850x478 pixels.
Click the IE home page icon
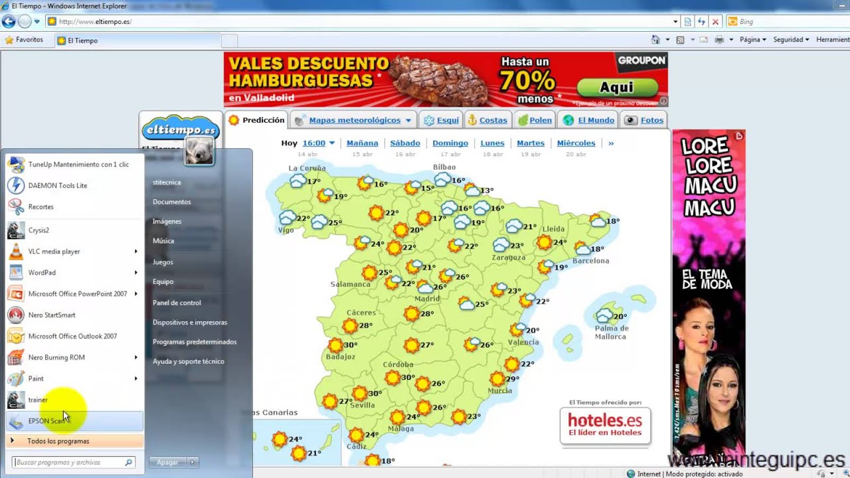point(655,40)
